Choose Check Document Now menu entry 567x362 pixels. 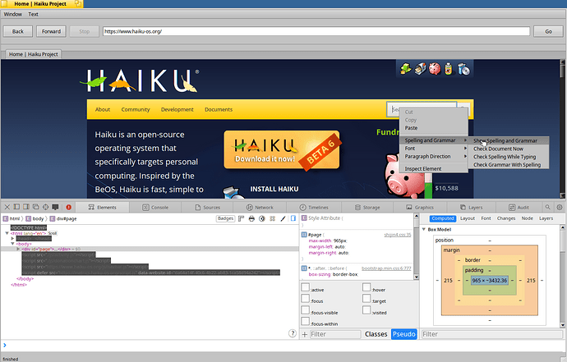498,149
